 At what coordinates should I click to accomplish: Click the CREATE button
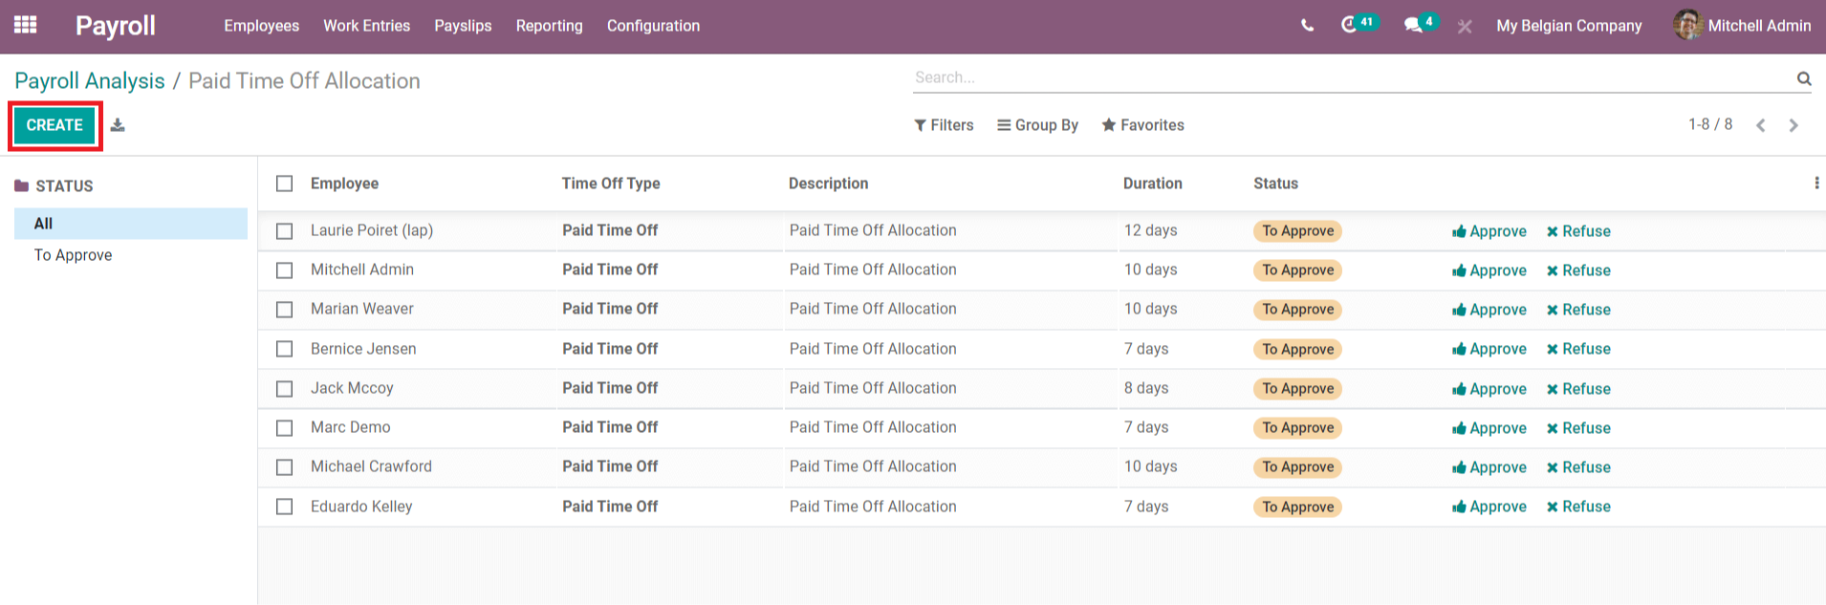[54, 125]
